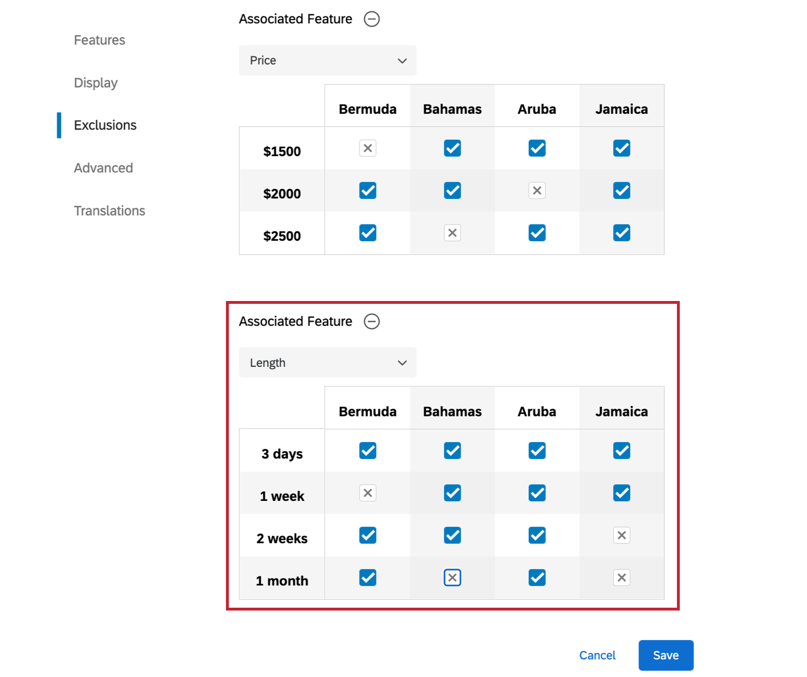The image size is (807, 677).
Task: Open the Translations section
Action: 110,210
